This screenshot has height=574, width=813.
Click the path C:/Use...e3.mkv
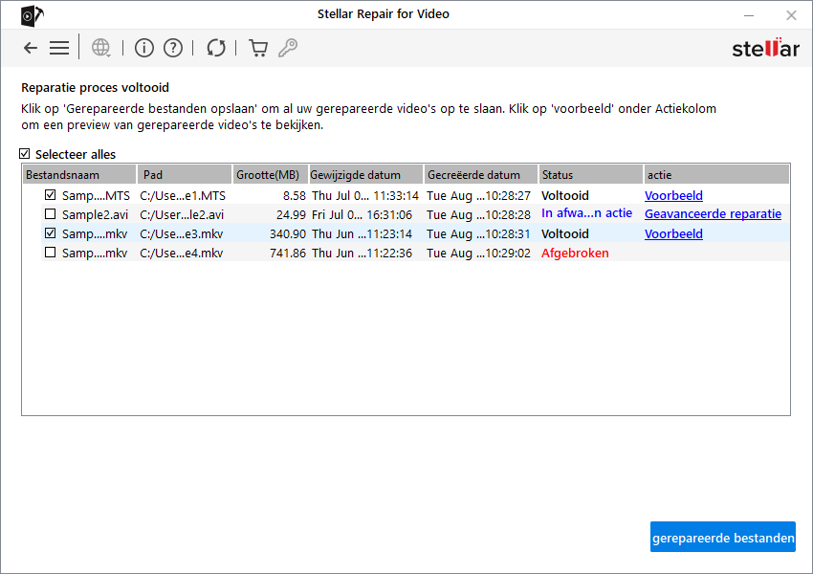pos(181,233)
